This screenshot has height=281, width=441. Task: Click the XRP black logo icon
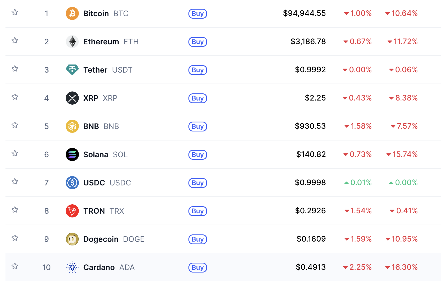pyautogui.click(x=72, y=98)
